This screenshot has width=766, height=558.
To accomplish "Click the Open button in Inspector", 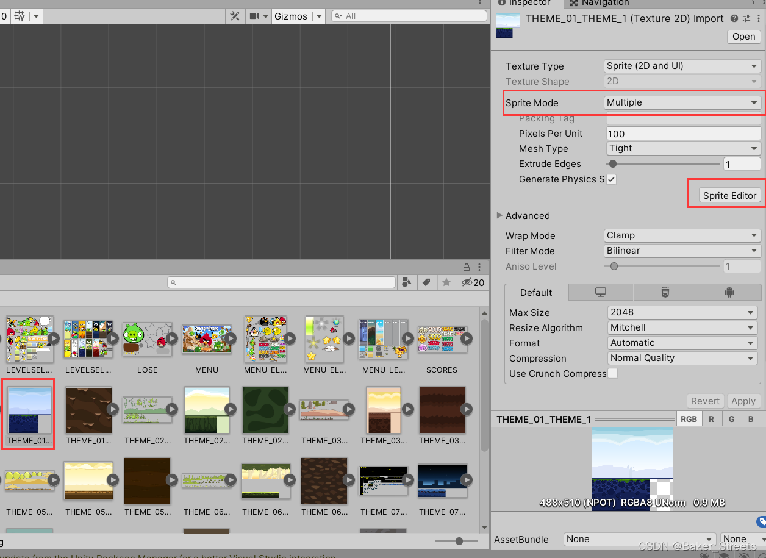I will point(743,37).
